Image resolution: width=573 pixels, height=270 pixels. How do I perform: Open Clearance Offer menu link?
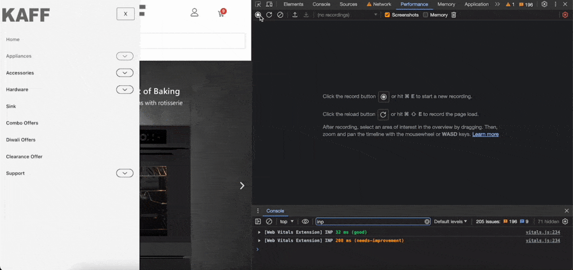24,157
